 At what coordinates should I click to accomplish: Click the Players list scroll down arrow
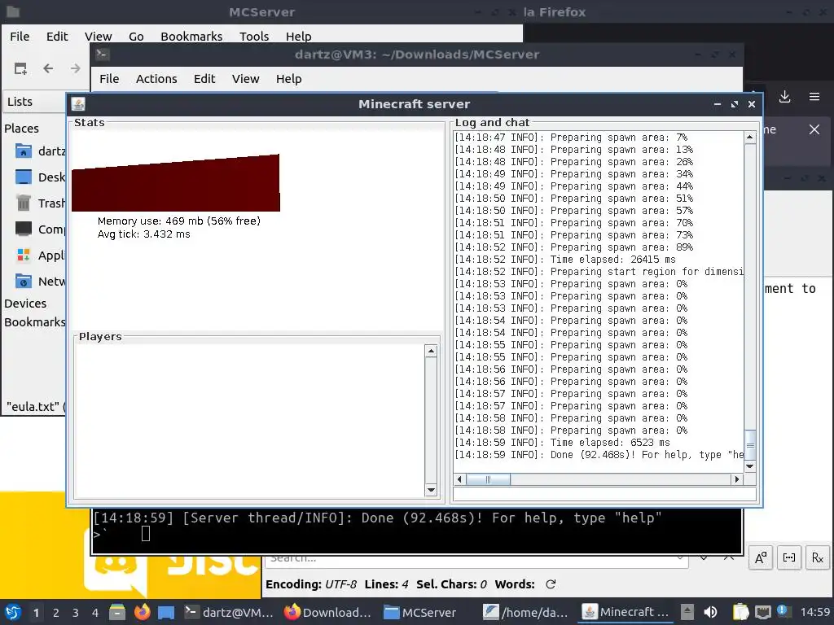(432, 490)
